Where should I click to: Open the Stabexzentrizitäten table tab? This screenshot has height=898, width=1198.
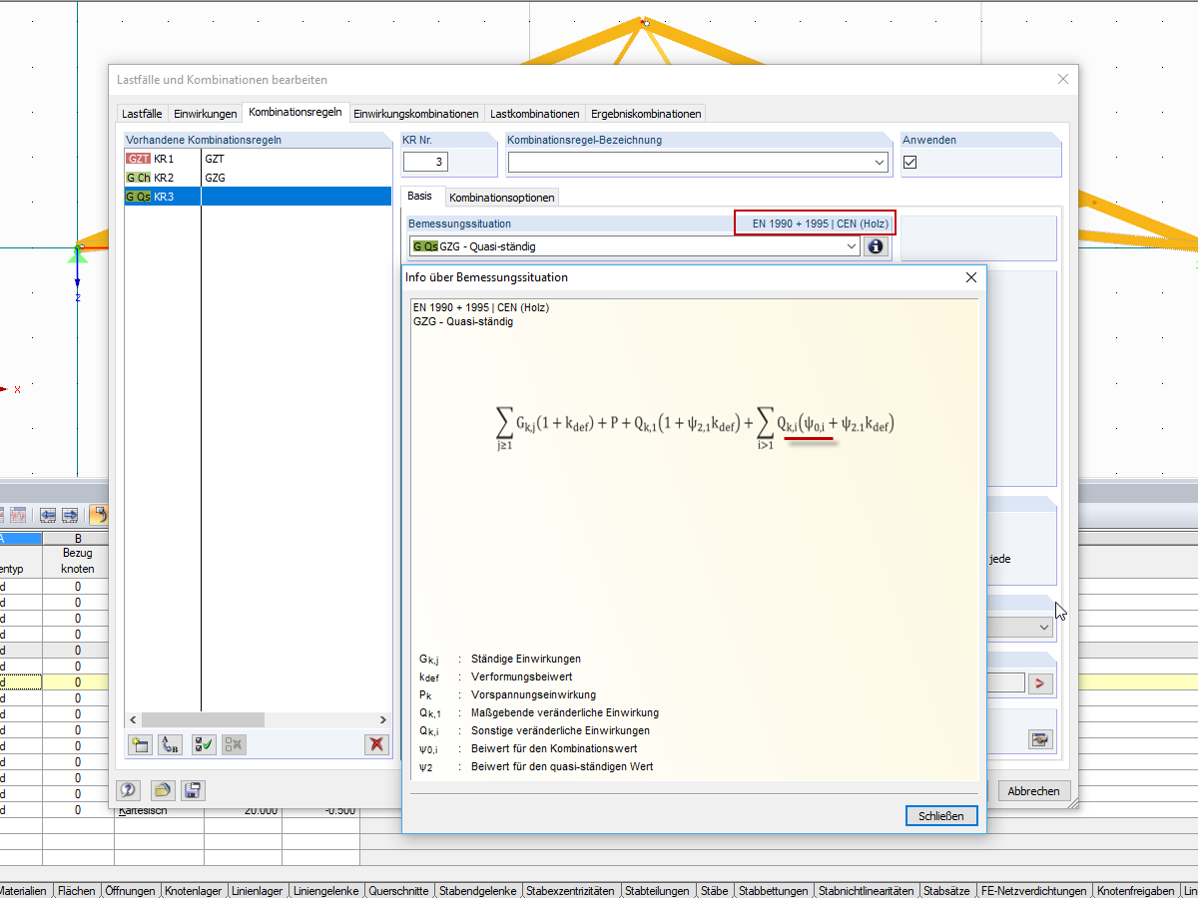tap(571, 891)
